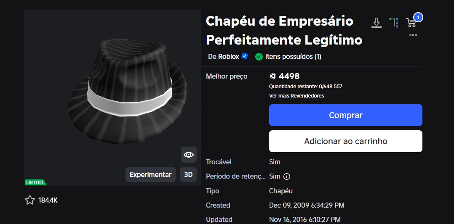
Task: Click the Experimentar try-on button
Action: 151,174
